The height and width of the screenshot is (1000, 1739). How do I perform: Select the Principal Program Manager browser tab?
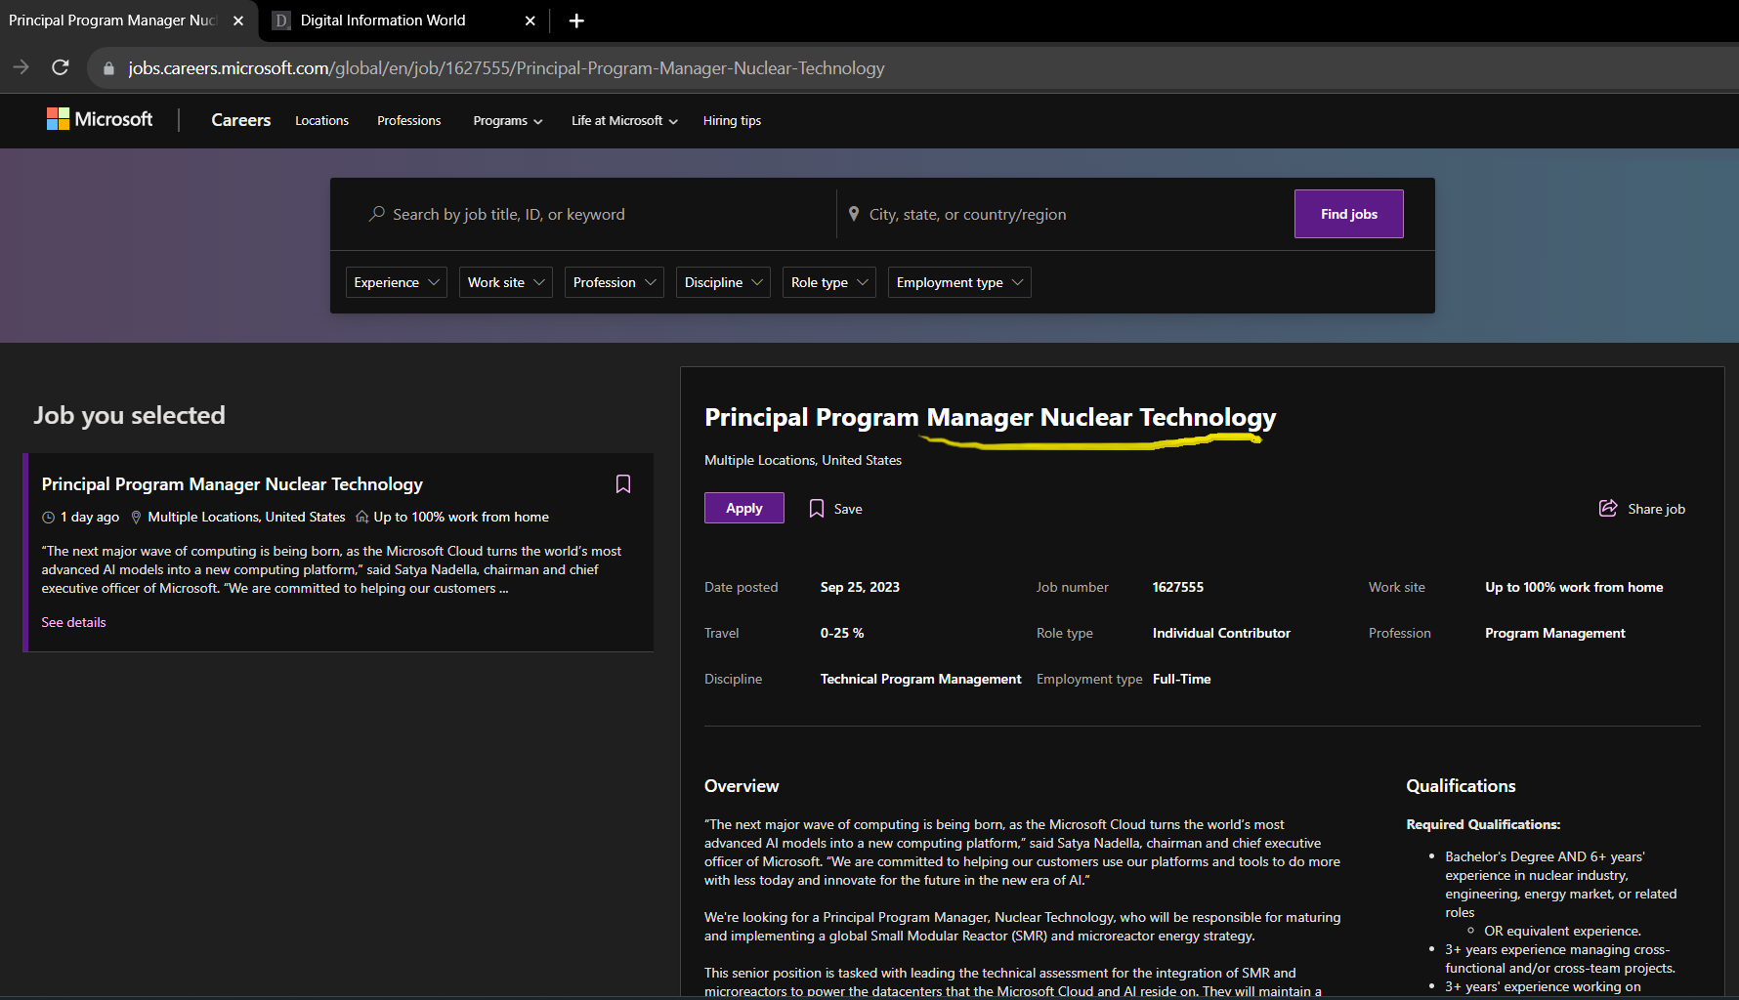[128, 21]
